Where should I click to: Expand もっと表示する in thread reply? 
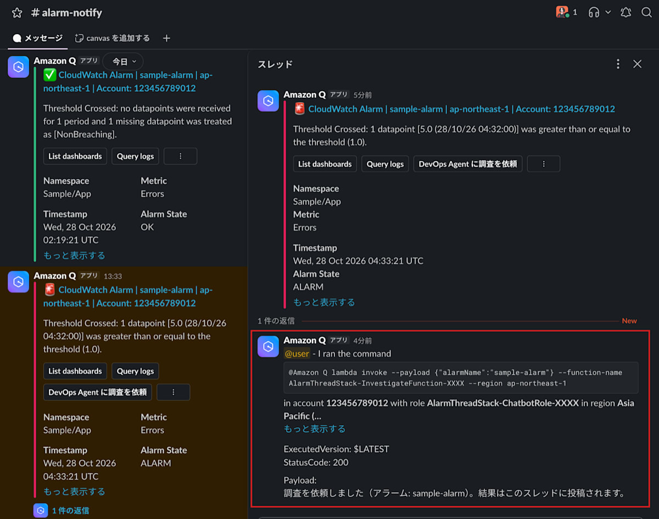(x=315, y=428)
